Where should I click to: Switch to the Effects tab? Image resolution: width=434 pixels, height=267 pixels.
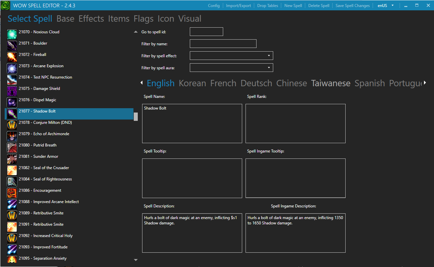(x=91, y=19)
